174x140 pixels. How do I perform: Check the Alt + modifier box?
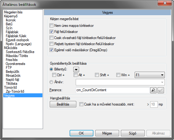coord(75,75)
